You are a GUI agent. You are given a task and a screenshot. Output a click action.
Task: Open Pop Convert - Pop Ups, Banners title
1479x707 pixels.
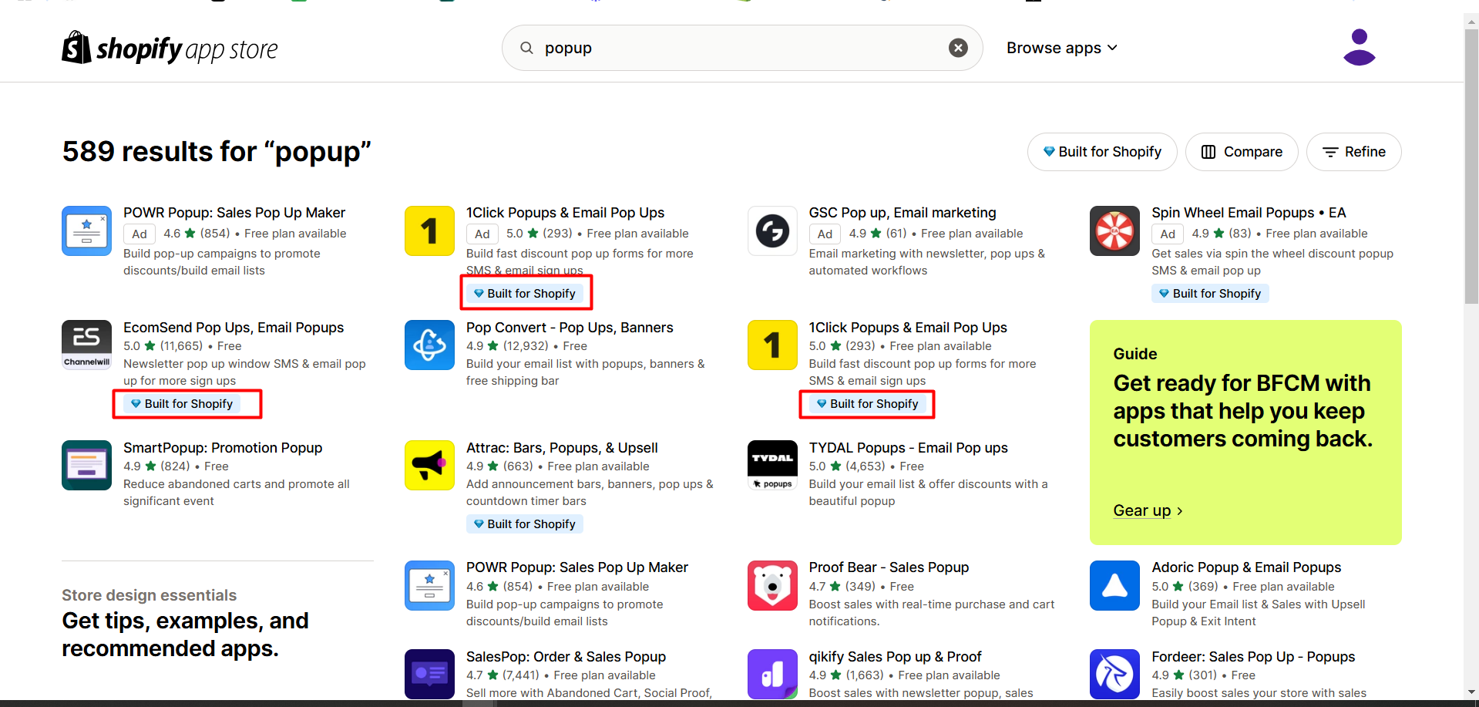[x=570, y=328]
